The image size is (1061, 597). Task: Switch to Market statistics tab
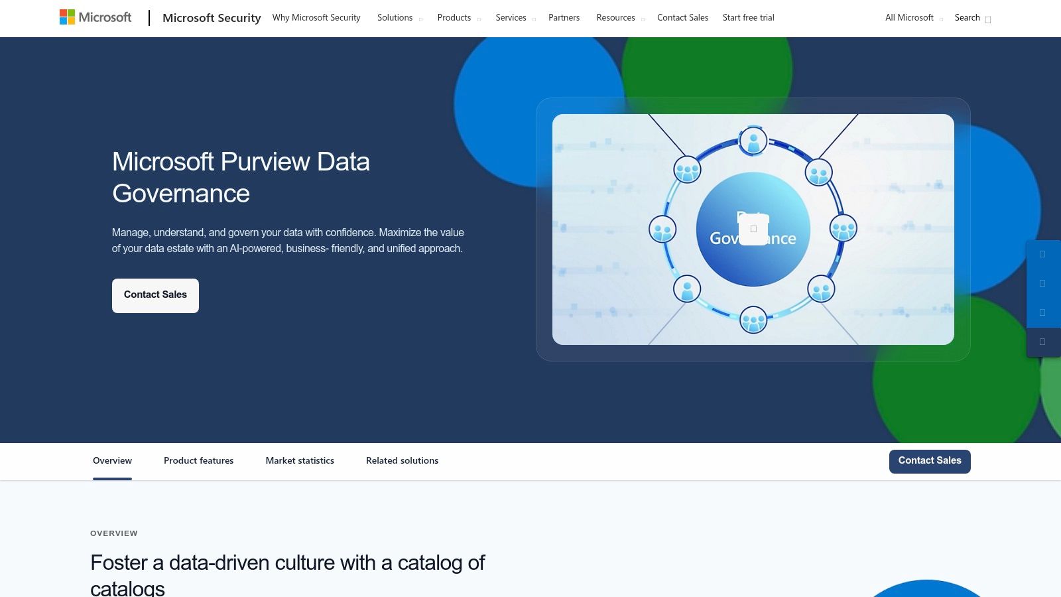coord(300,461)
